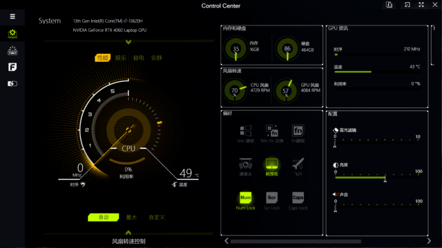Switch to the 省电 power saving mode tab
442x248 pixels.
138,58
